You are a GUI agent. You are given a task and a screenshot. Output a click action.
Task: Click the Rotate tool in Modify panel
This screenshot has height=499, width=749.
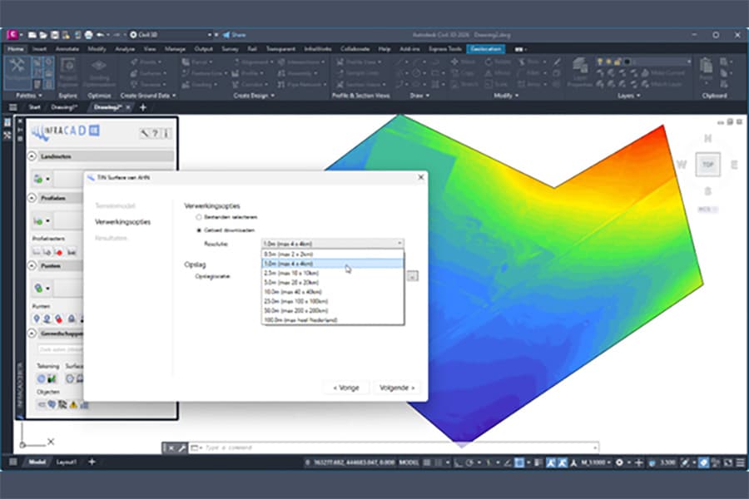[498, 62]
